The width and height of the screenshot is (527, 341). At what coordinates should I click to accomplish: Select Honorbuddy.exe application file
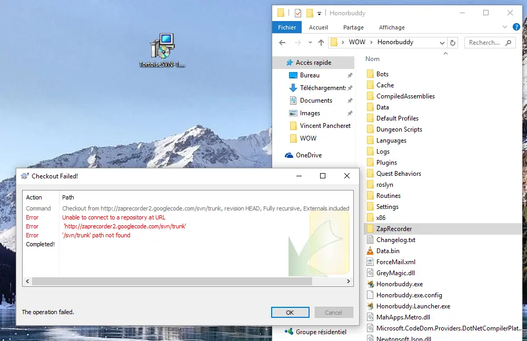(399, 284)
